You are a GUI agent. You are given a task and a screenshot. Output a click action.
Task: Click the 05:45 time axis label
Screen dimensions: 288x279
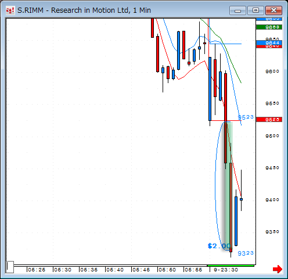coord(141,270)
